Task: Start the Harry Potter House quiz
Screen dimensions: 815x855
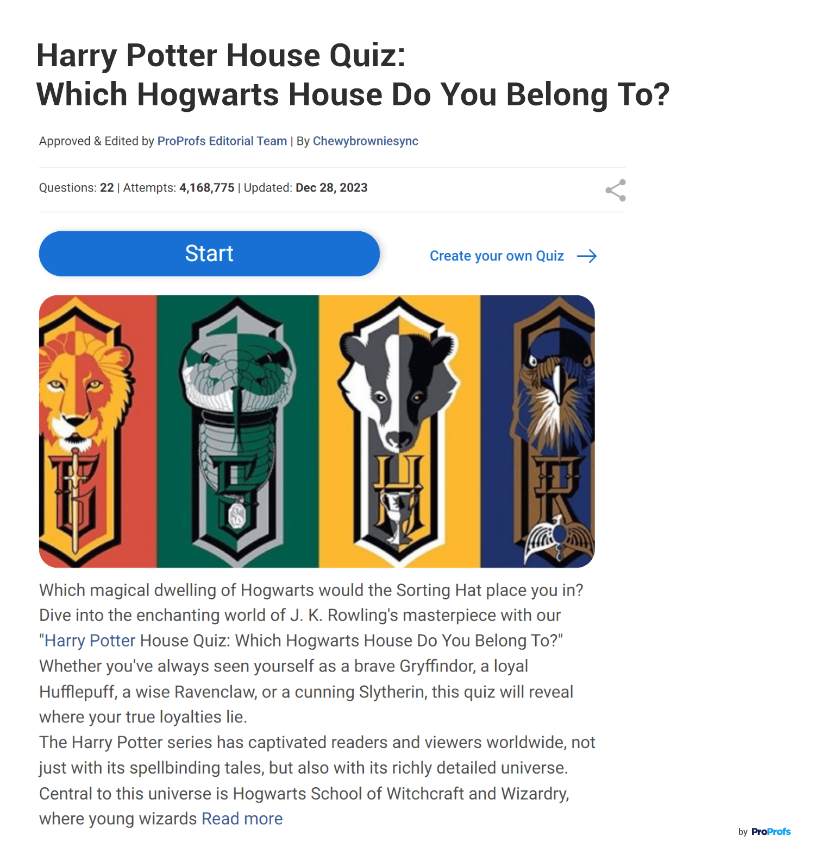Action: 209,254
